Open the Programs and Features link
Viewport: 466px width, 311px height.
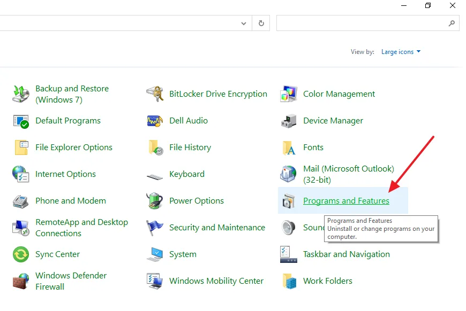(x=346, y=201)
